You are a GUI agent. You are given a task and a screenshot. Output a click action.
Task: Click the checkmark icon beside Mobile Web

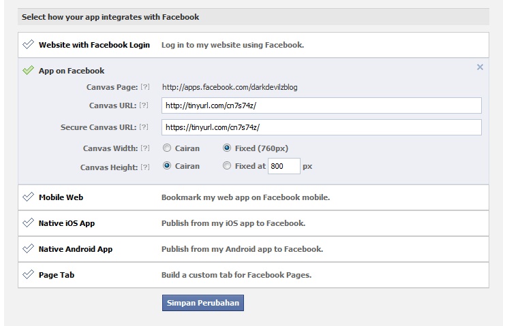pyautogui.click(x=29, y=197)
